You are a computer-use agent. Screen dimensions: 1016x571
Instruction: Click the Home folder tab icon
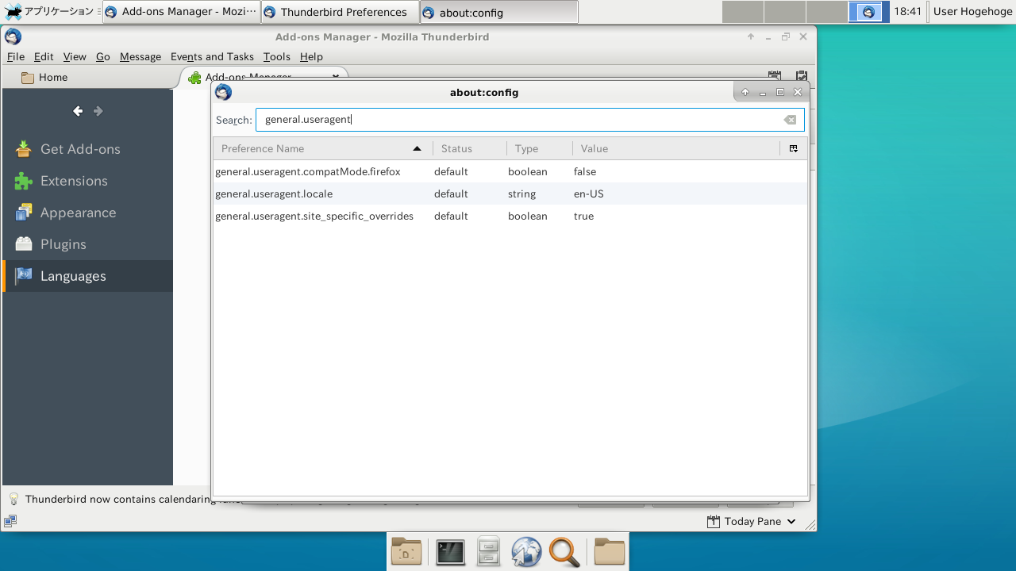(x=28, y=78)
